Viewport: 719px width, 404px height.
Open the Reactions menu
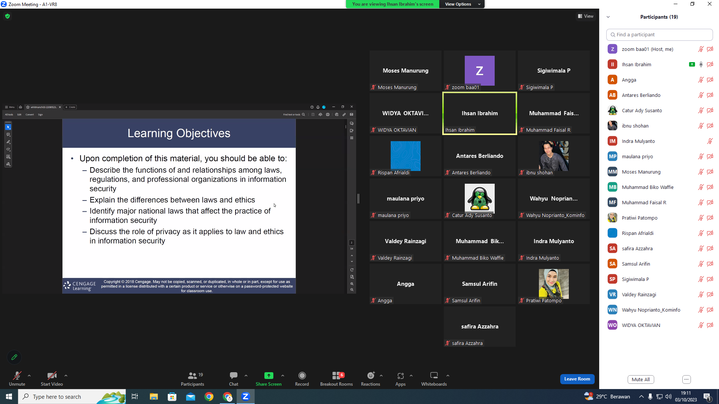(x=370, y=379)
